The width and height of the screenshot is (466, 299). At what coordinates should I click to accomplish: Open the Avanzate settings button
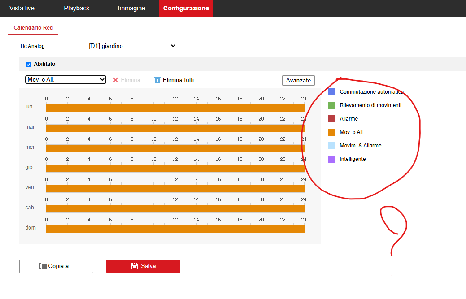pyautogui.click(x=298, y=80)
